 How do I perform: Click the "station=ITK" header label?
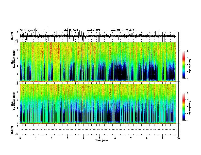pos(94,30)
